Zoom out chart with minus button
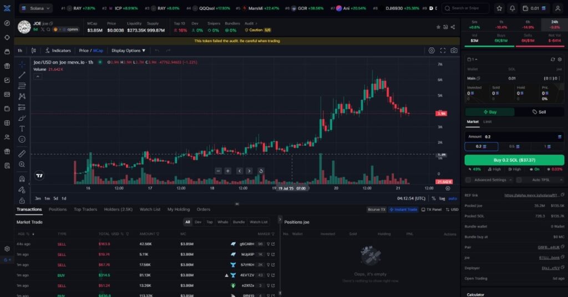This screenshot has height=297, width=568. pyautogui.click(x=218, y=171)
